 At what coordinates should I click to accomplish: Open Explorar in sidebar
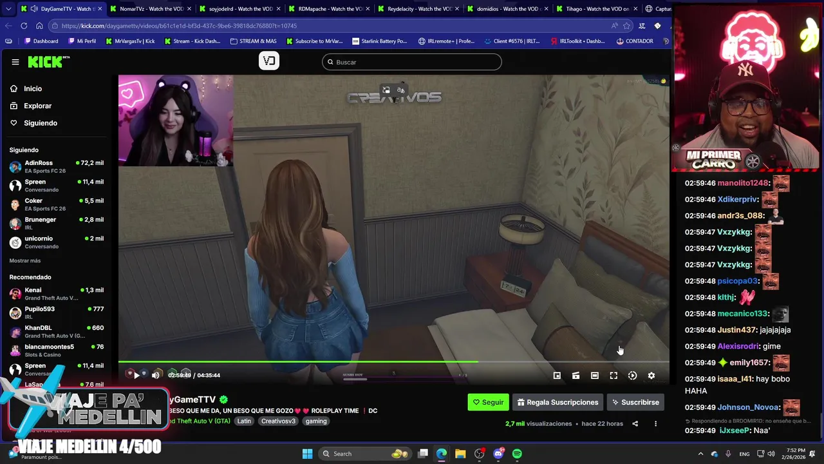(37, 106)
